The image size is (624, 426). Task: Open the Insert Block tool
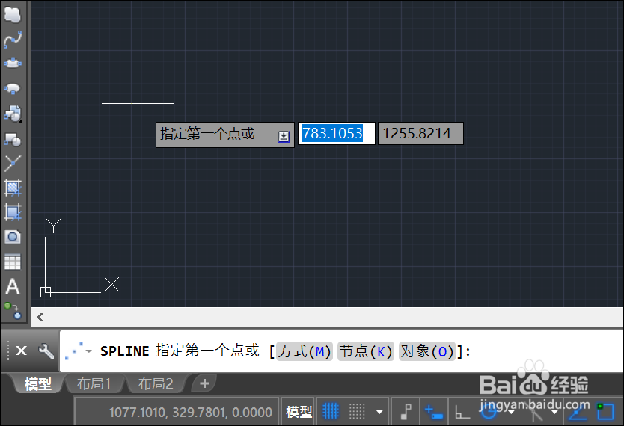coord(12,114)
